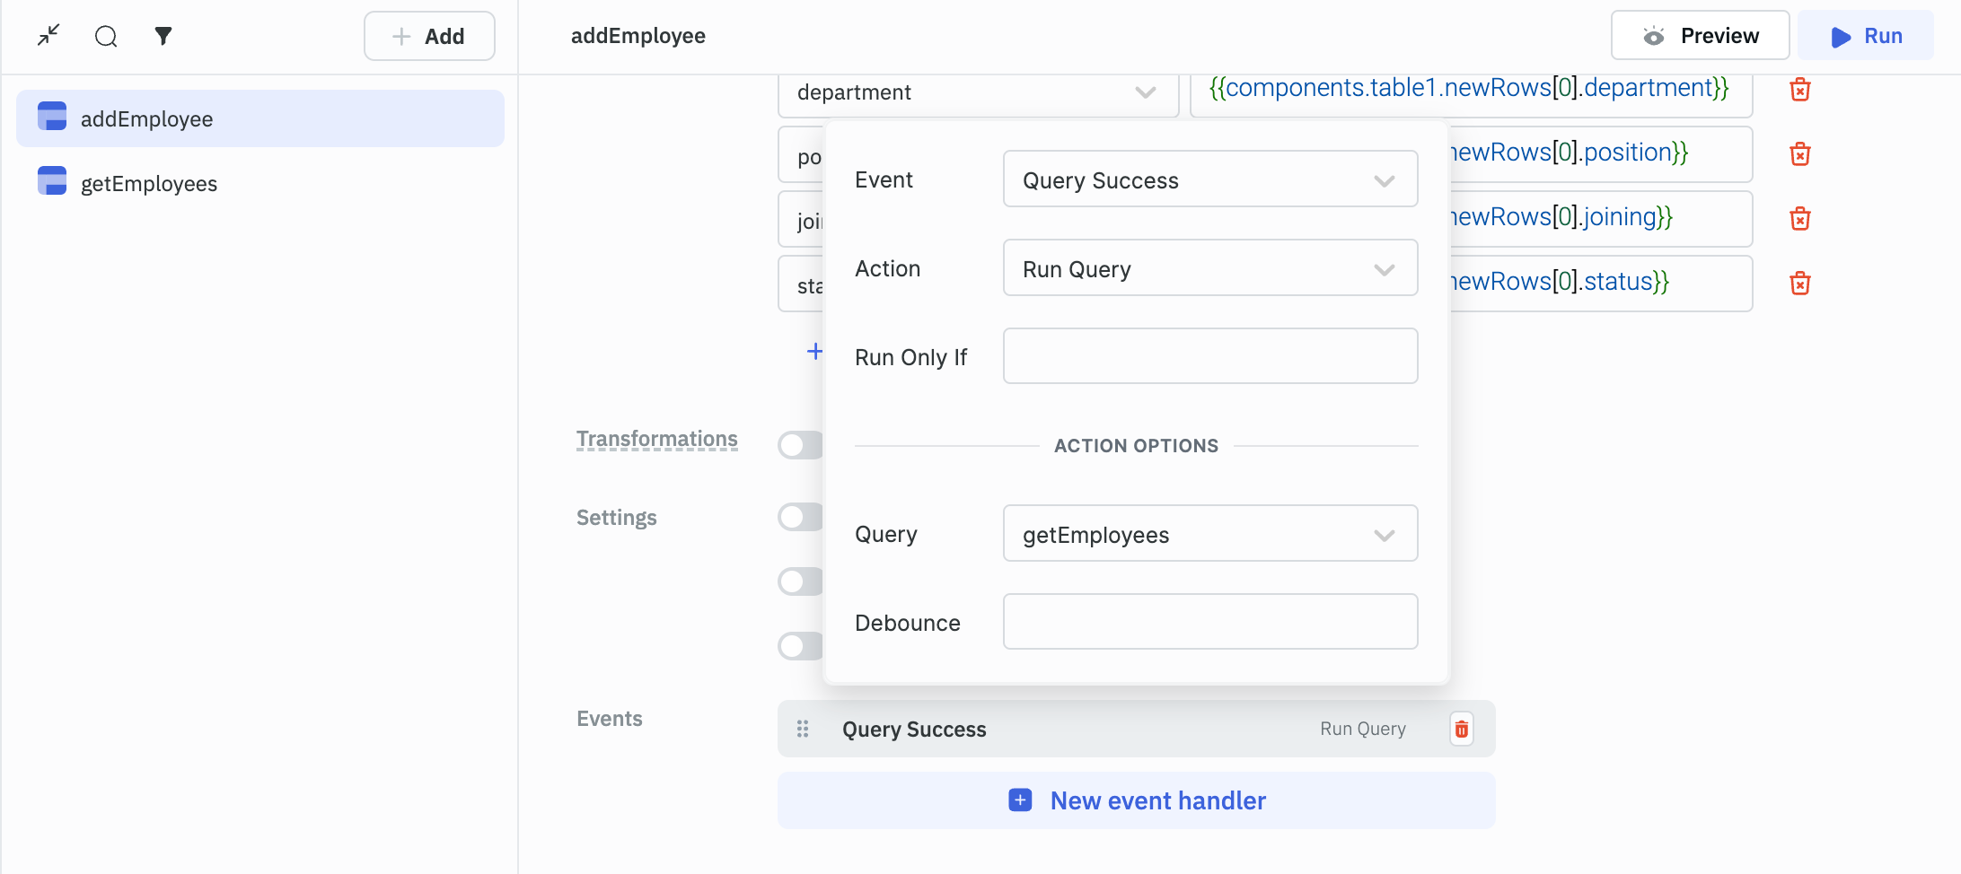Click the collapse query panel icon
Image resolution: width=1961 pixels, height=874 pixels.
(48, 36)
